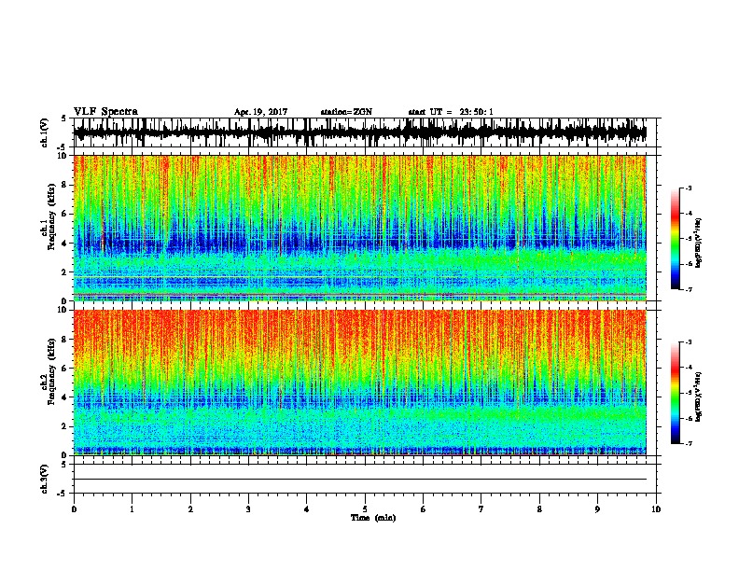Click the ch.1 colorbar "log(PSD)" unit label

click(x=698, y=243)
